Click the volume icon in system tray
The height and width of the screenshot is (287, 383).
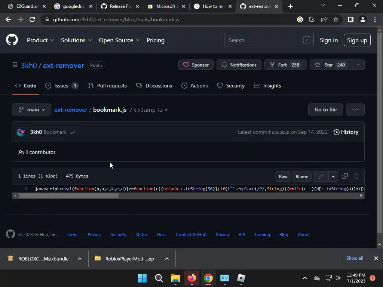[x=337, y=278]
